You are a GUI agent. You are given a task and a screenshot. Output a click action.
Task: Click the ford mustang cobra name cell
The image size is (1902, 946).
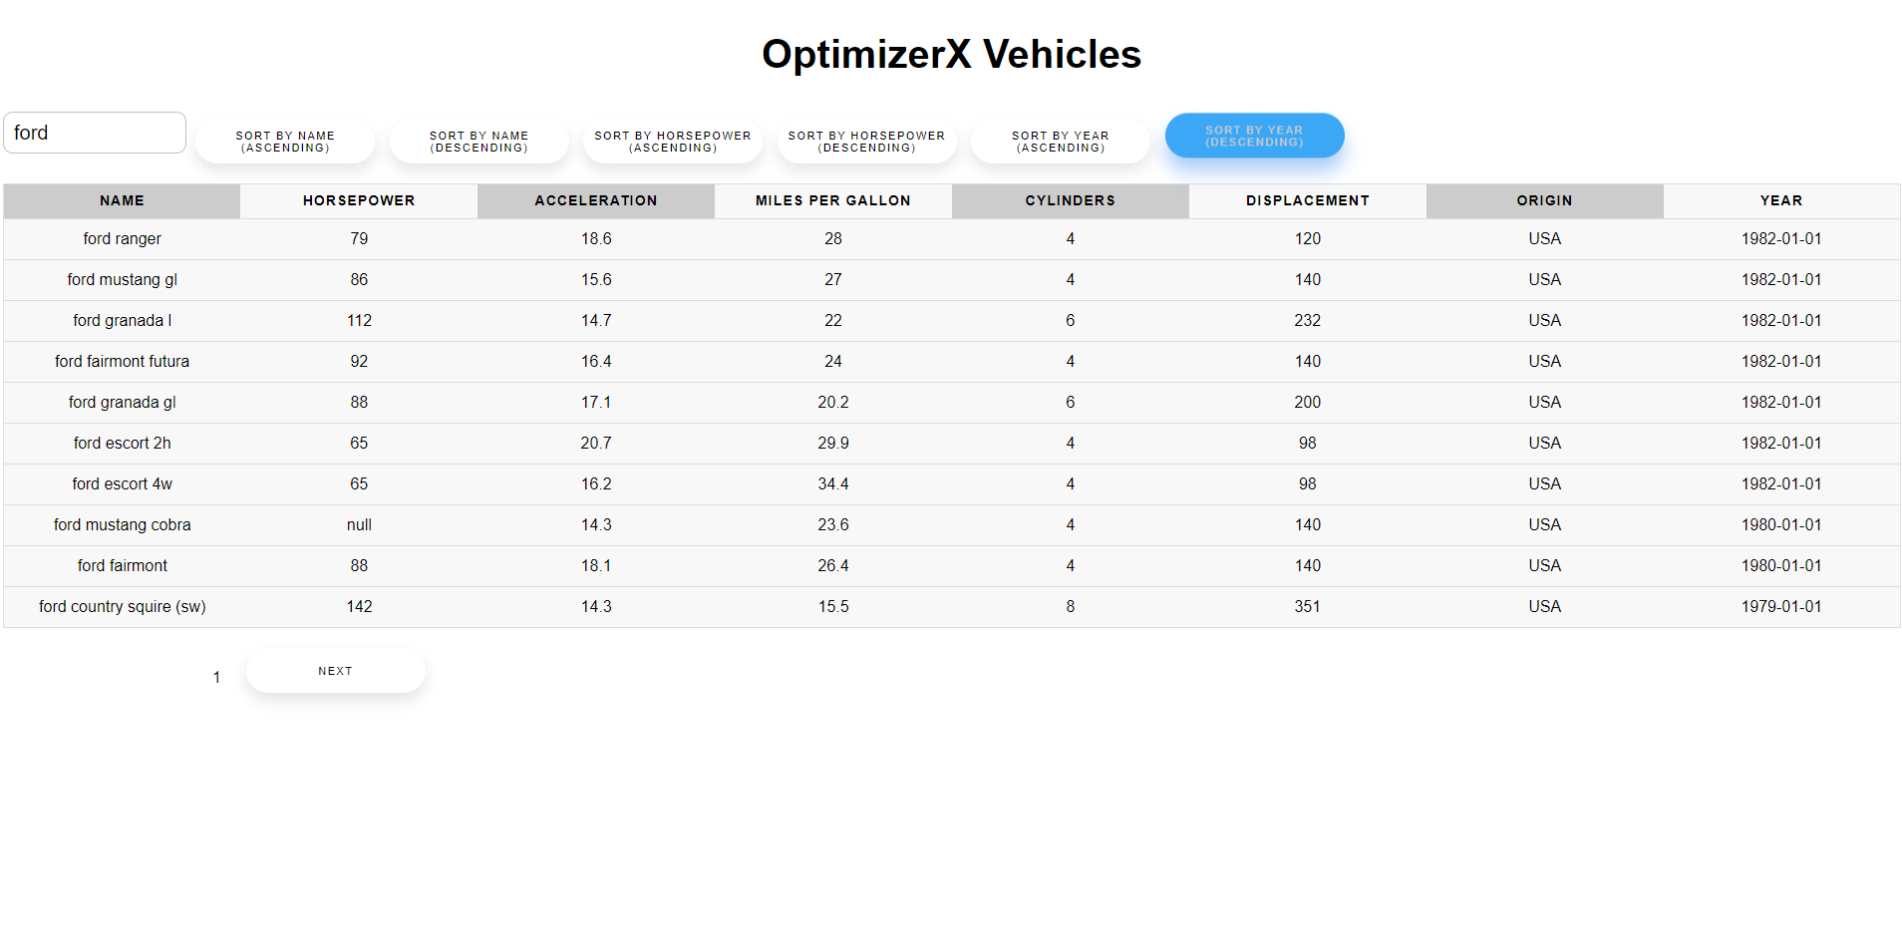point(122,525)
